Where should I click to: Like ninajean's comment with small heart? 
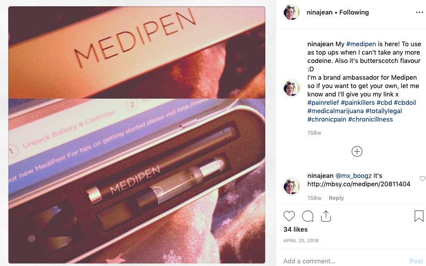tap(422, 179)
